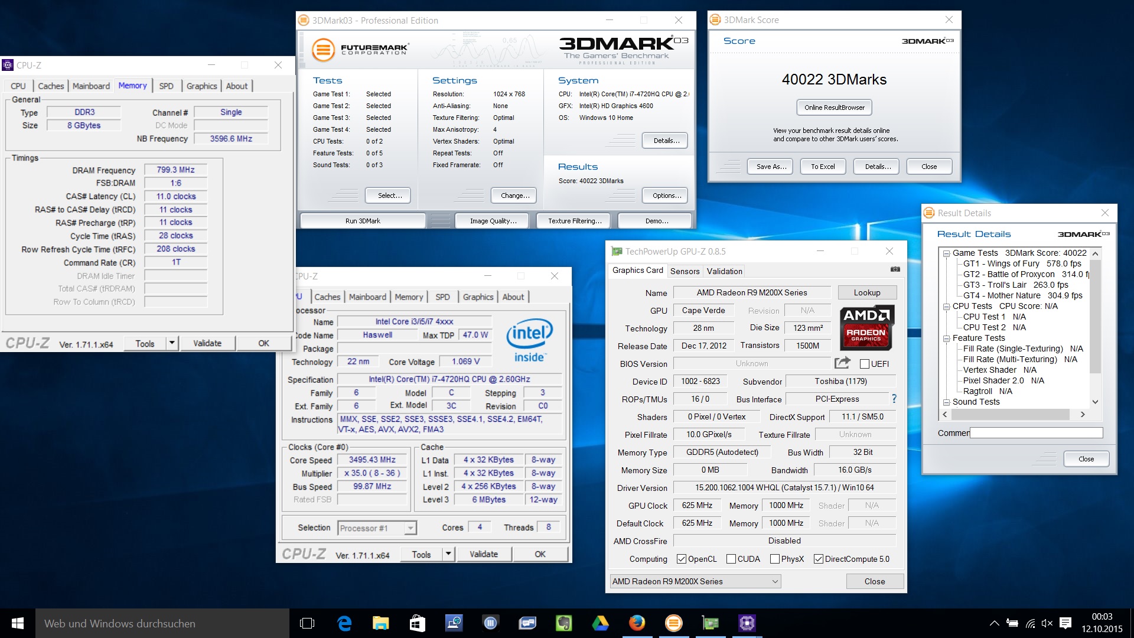Click the round grid app taskbar icon
The image size is (1134, 638).
click(x=490, y=623)
